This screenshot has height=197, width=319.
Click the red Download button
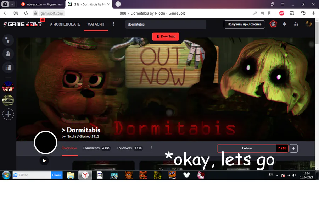click(x=166, y=37)
